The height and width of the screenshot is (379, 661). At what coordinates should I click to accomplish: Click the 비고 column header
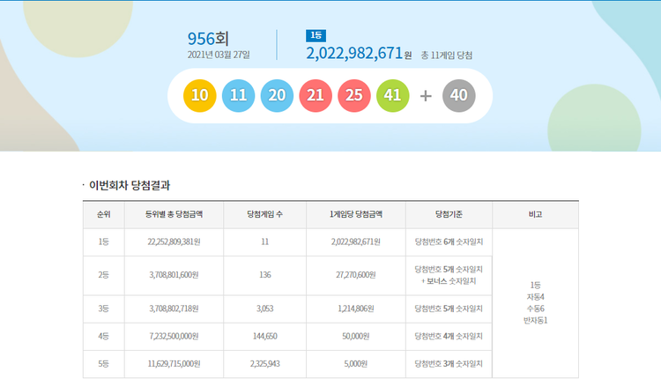[x=535, y=214]
